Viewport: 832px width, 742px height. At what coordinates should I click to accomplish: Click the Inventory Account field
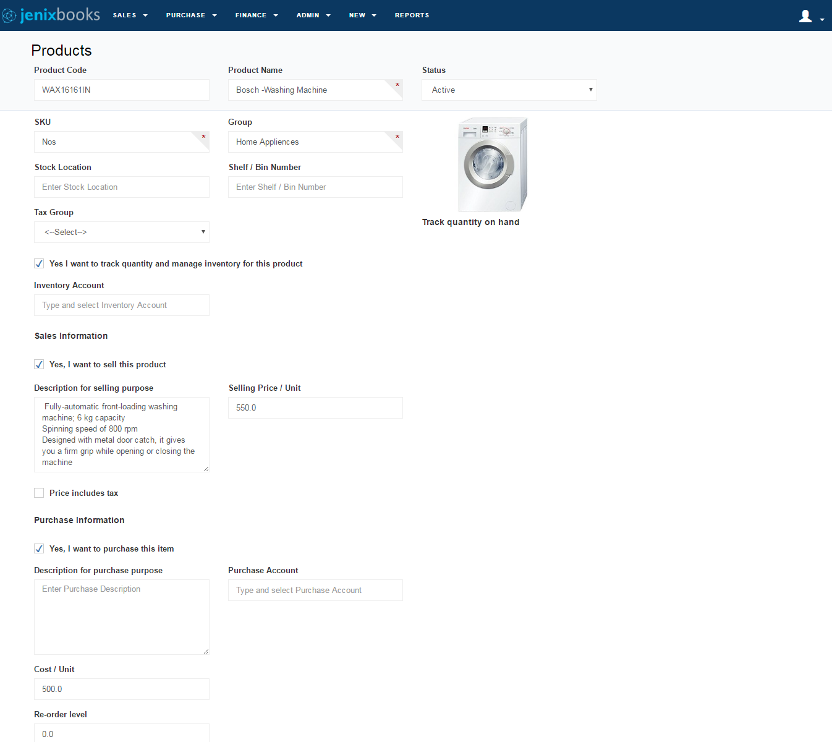[x=122, y=305]
